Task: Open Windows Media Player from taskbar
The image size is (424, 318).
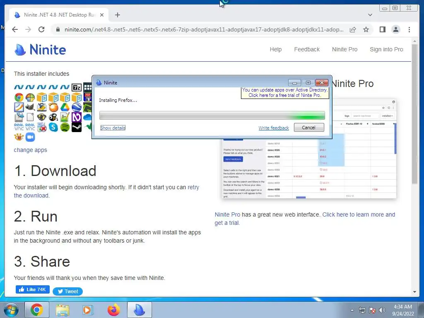Action: click(87, 310)
